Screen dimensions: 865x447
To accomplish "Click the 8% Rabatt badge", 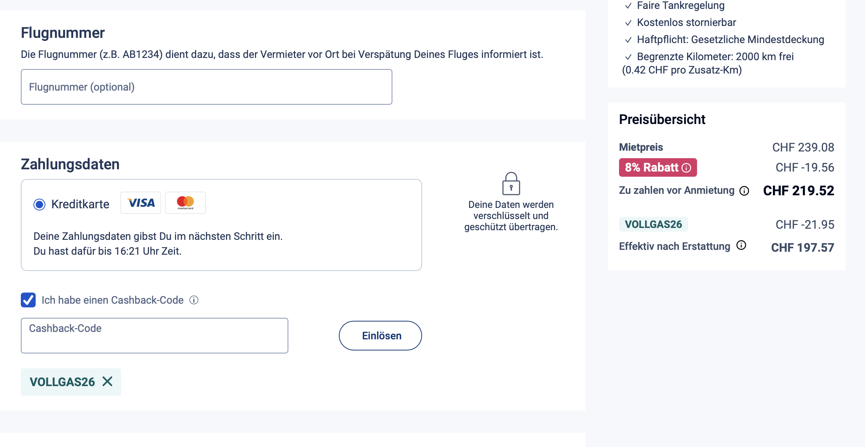I will point(652,167).
